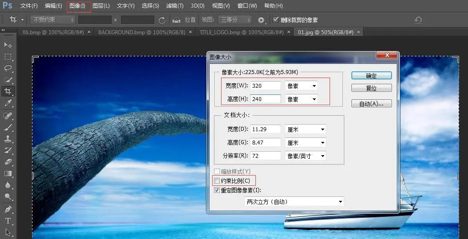This screenshot has width=468, height=239.
Task: Click the crop settings gear icon
Action: click(261, 20)
